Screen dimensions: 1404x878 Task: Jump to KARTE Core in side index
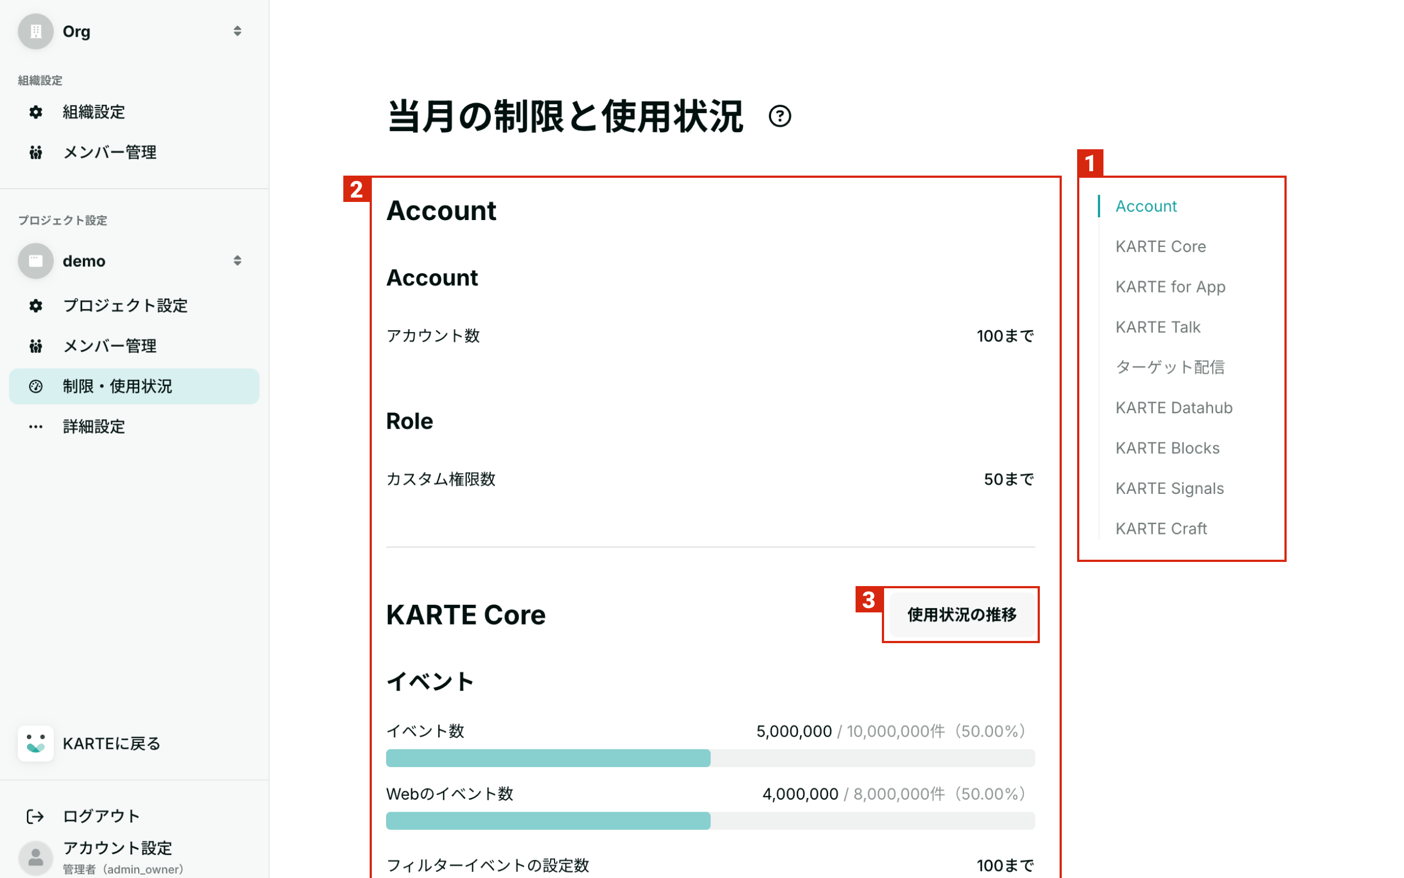tap(1160, 247)
